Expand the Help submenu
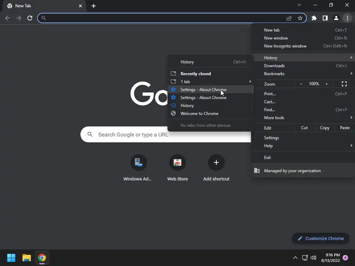The width and height of the screenshot is (355, 266). [303, 146]
